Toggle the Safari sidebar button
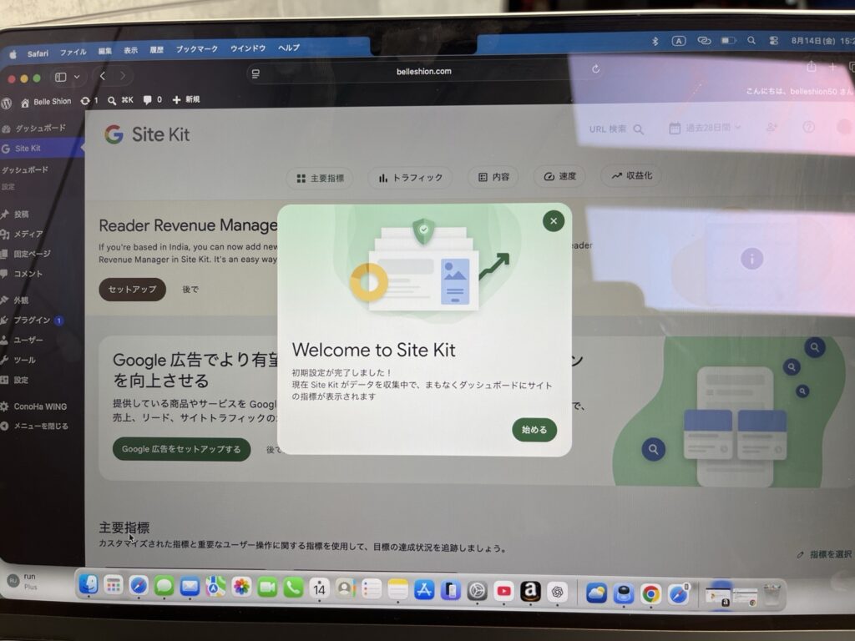 (60, 77)
